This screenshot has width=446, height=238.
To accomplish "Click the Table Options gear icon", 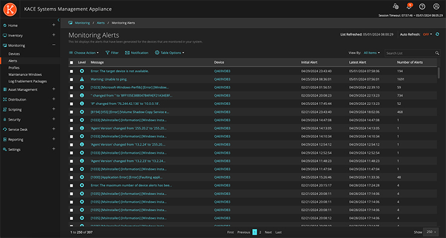I will point(157,53).
